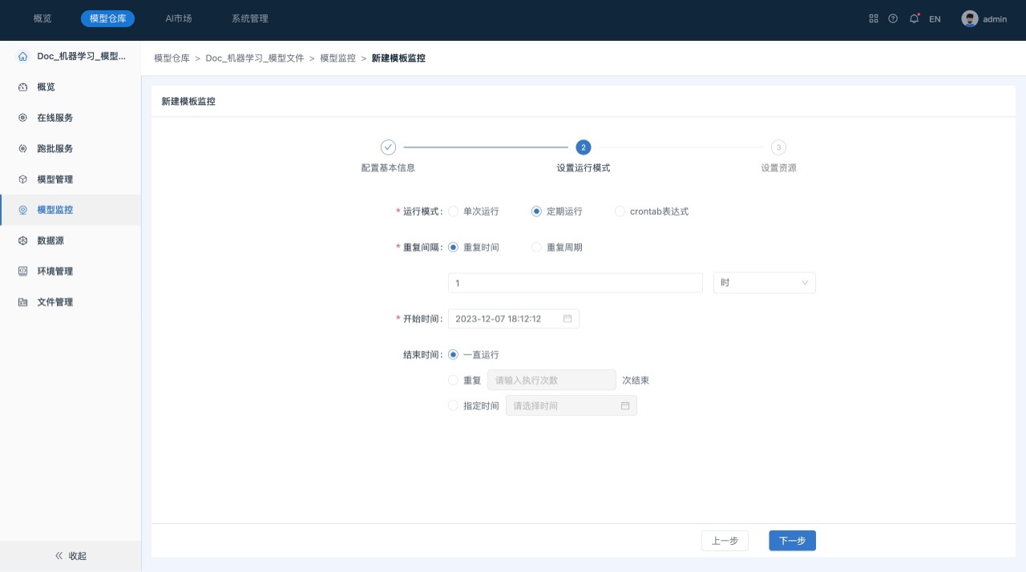Click the repeat interval input field

(x=575, y=283)
